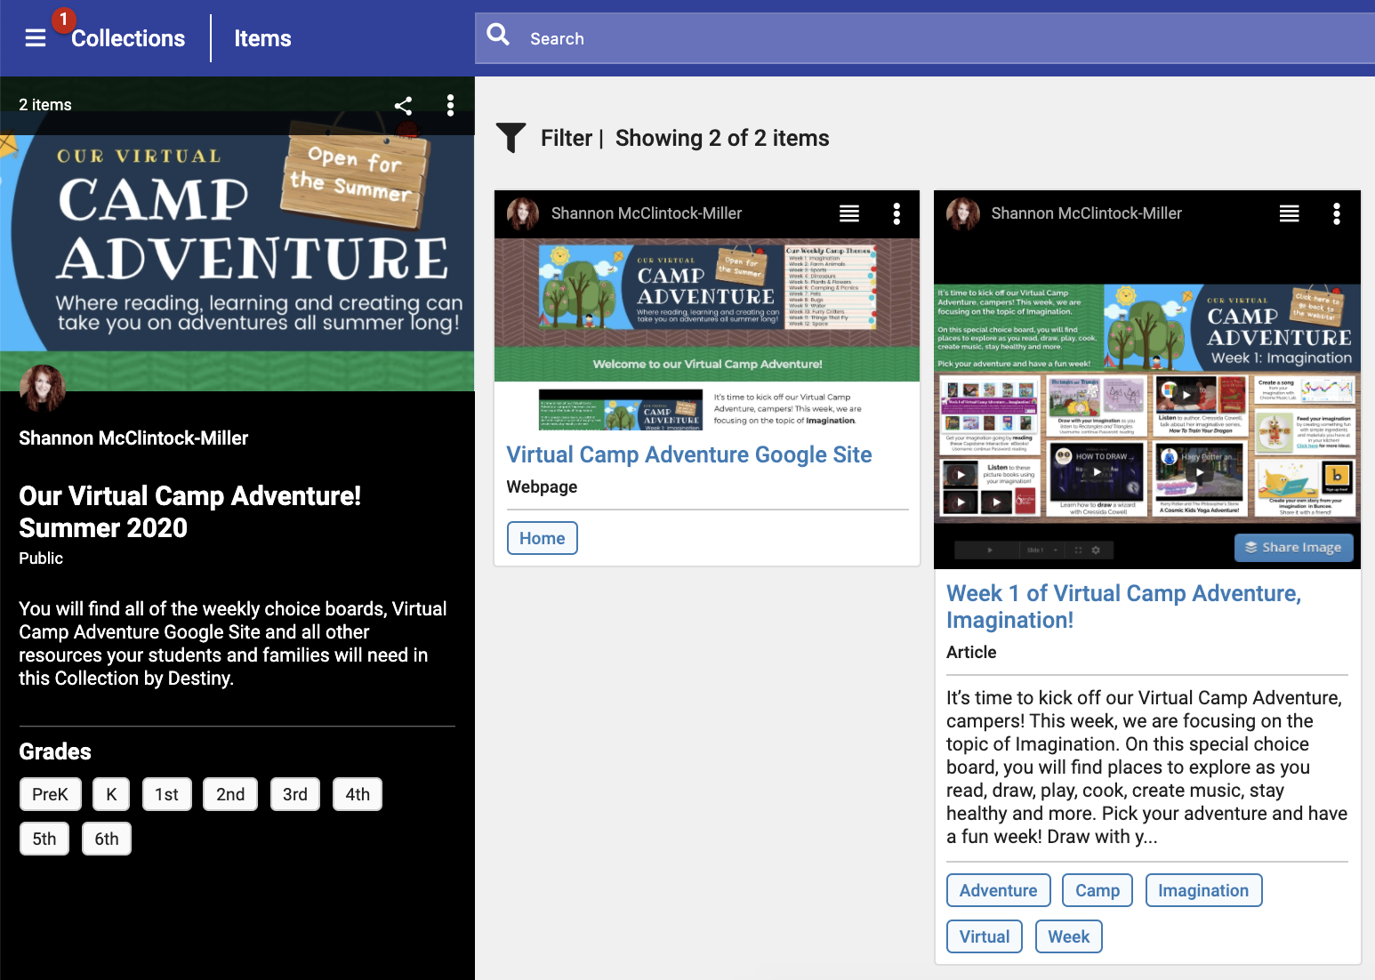Toggle the 3rd grade filter
Viewport: 1375px width, 980px height.
294,794
